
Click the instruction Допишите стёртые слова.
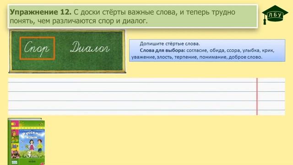(170, 44)
